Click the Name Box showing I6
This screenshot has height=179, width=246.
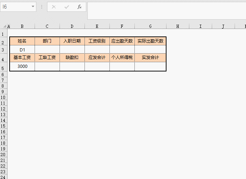pos(18,7)
